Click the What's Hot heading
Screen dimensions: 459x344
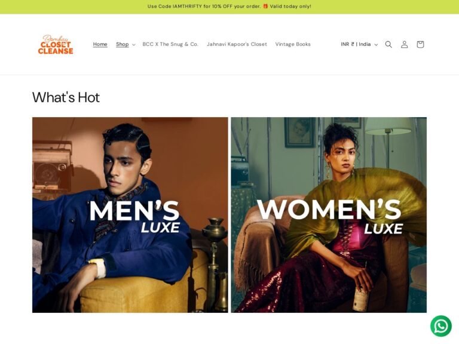point(66,97)
